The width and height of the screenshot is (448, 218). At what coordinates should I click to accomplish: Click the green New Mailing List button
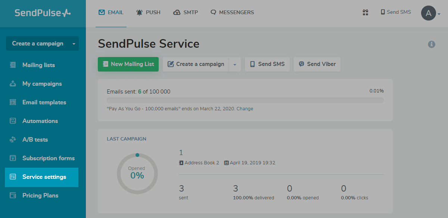click(x=128, y=64)
